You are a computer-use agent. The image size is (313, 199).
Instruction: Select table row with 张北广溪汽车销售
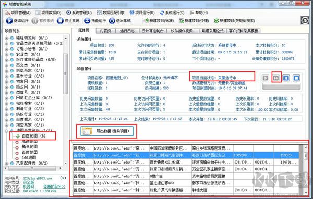[x=186, y=190]
